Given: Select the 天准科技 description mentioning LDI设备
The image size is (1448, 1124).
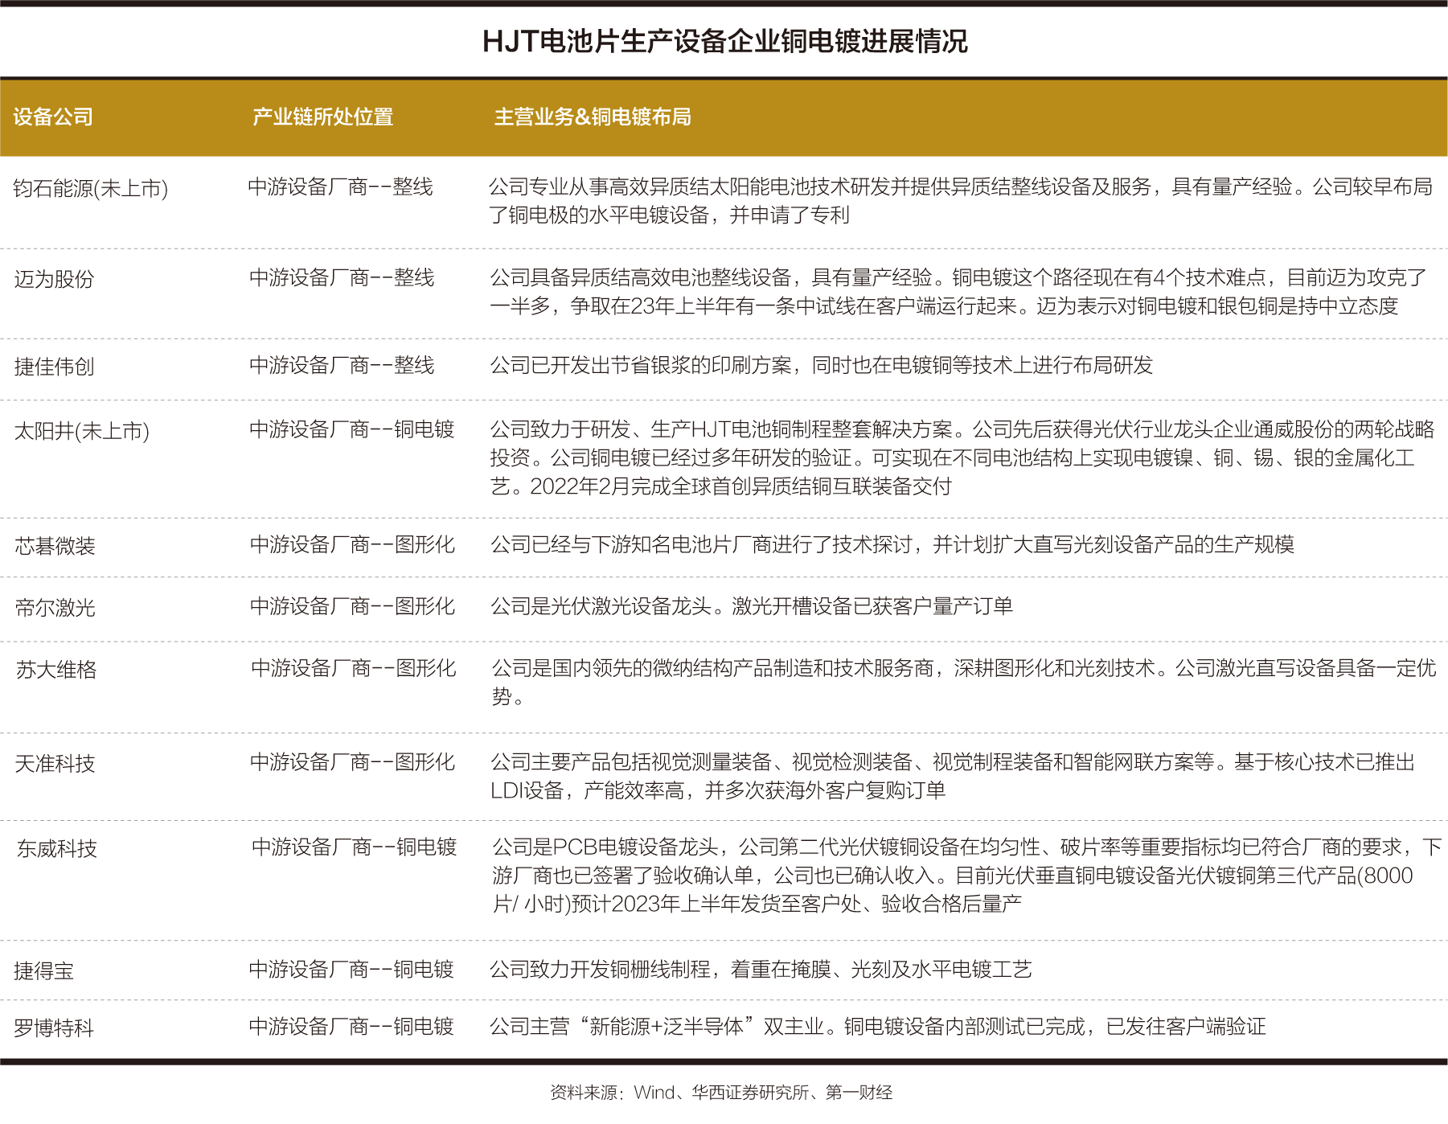Looking at the screenshot, I should click(953, 776).
